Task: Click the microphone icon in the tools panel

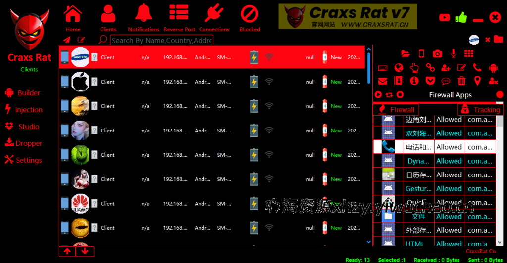Action: point(454,53)
